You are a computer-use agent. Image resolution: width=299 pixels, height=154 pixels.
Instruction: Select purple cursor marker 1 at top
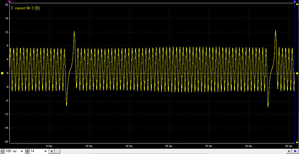pos(10,1)
